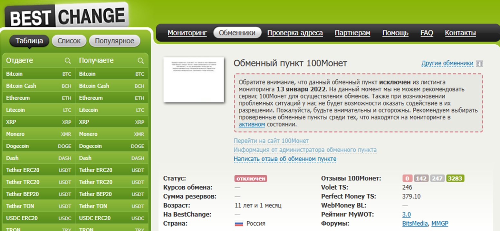Image resolution: width=500 pixels, height=231 pixels.
Task: Switch to the Список tab
Action: coord(69,41)
